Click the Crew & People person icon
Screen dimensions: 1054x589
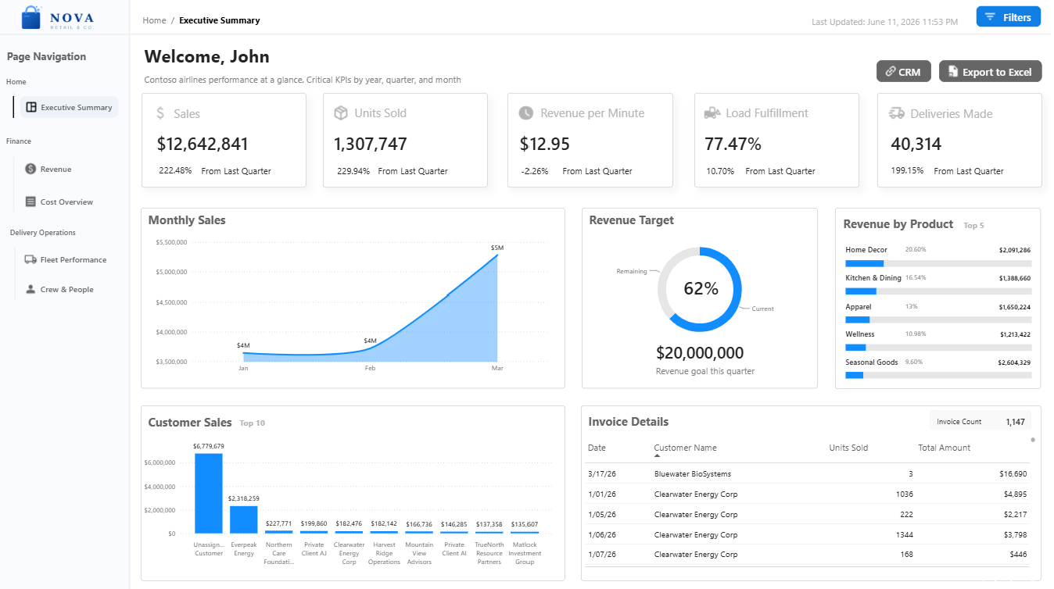pyautogui.click(x=30, y=289)
